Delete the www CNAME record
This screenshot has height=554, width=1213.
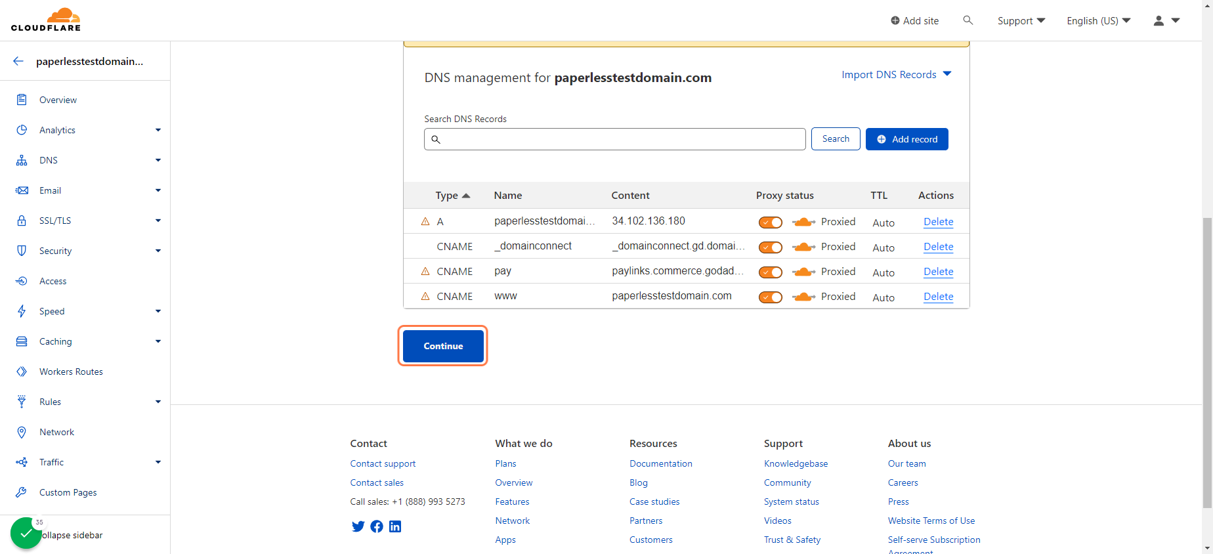pos(939,297)
